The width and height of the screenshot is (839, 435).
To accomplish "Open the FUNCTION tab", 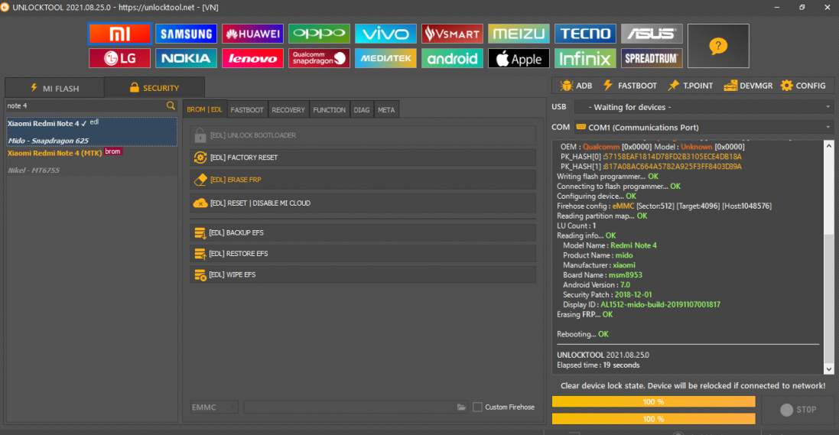I will point(329,109).
